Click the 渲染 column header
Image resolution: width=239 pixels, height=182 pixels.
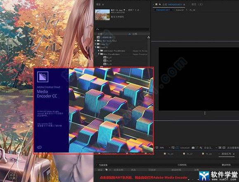point(100,170)
